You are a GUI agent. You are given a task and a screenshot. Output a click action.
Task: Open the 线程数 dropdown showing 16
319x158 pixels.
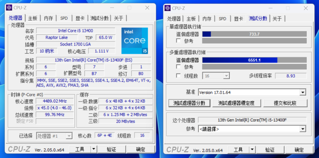[x=216, y=76]
